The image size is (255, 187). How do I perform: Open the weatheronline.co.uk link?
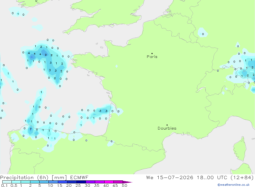234,185
